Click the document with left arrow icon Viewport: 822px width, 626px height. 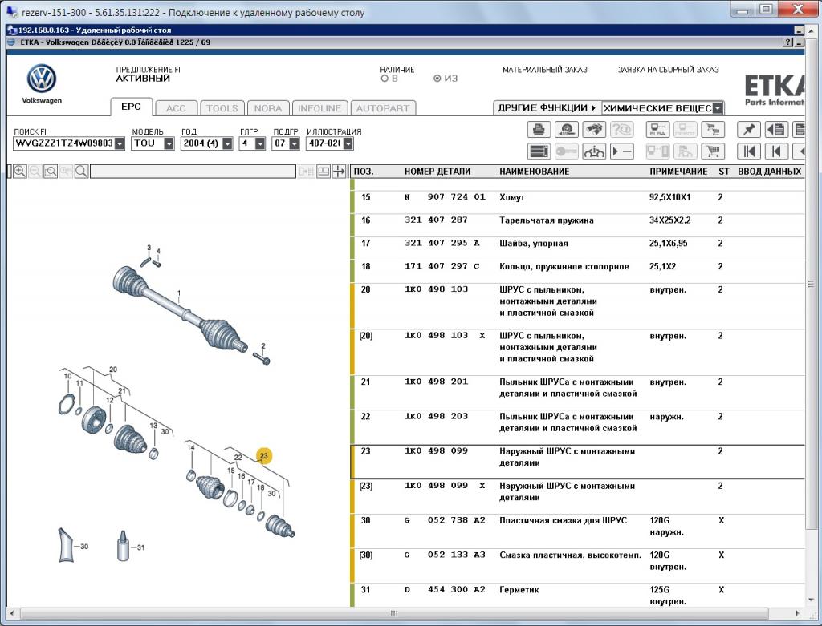(776, 129)
